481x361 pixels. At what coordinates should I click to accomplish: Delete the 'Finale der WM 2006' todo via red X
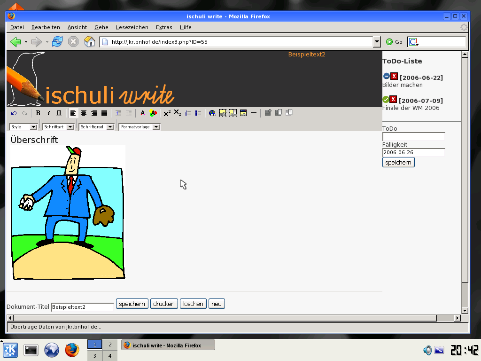393,99
